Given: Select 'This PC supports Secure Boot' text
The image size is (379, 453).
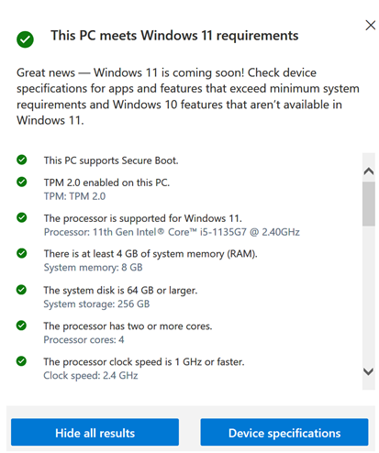Looking at the screenshot, I should click(x=111, y=160).
